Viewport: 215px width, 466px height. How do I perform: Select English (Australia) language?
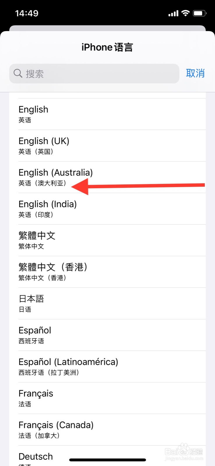click(107, 177)
